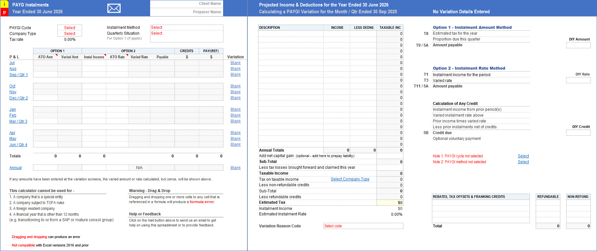Open the Apr month link

point(12,133)
